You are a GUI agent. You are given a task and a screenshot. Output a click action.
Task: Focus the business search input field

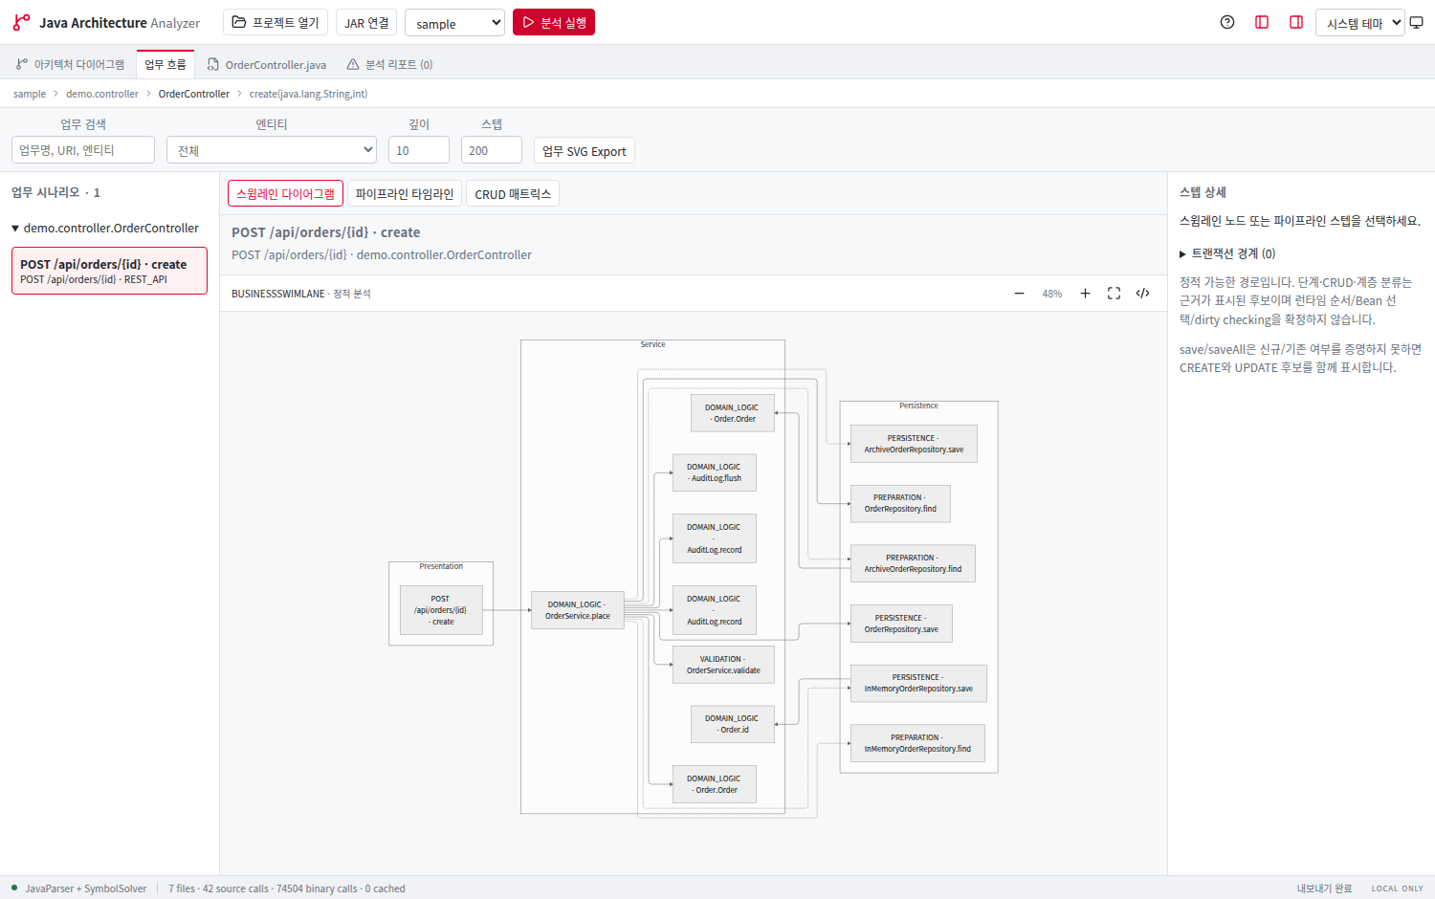point(83,150)
